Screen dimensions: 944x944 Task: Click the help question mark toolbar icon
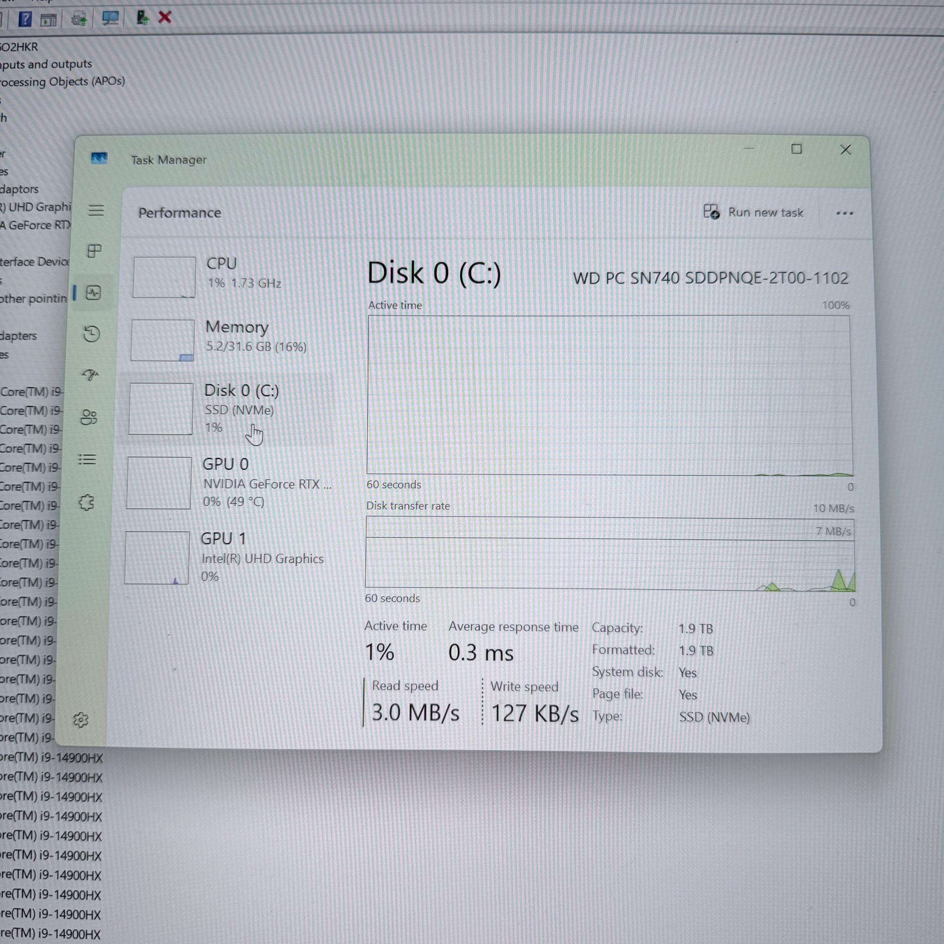click(x=25, y=19)
